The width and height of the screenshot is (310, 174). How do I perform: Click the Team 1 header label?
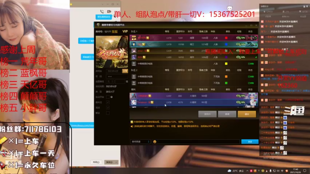[x=134, y=31]
